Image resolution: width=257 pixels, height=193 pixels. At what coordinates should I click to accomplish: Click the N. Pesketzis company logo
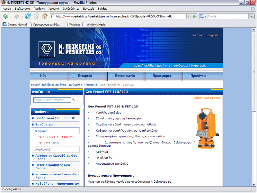pyautogui.click(x=47, y=49)
